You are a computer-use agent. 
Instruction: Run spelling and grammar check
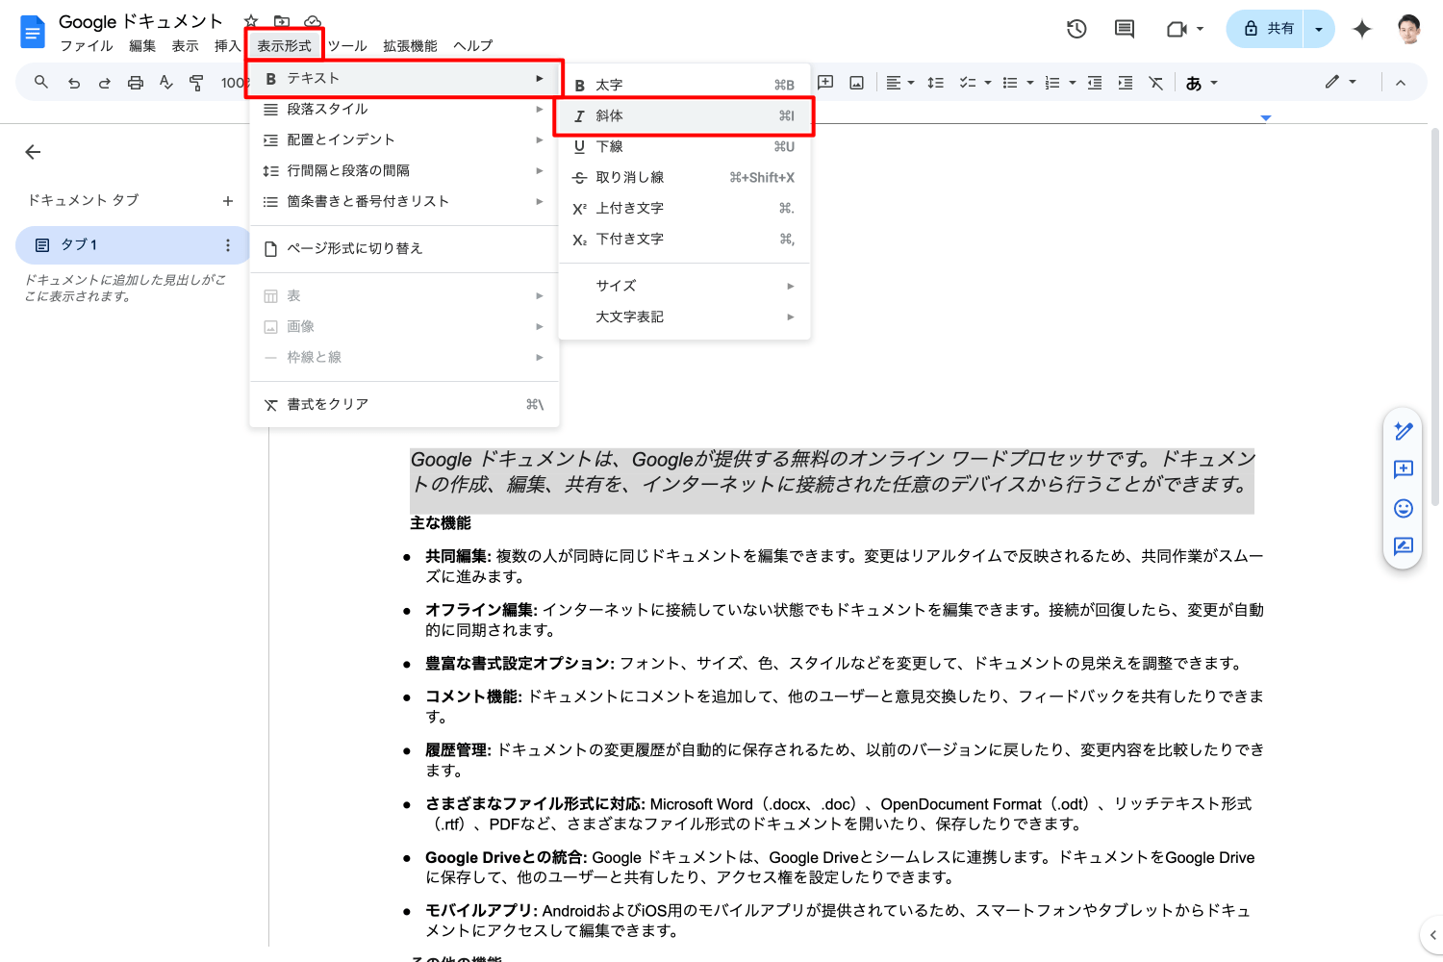click(166, 83)
